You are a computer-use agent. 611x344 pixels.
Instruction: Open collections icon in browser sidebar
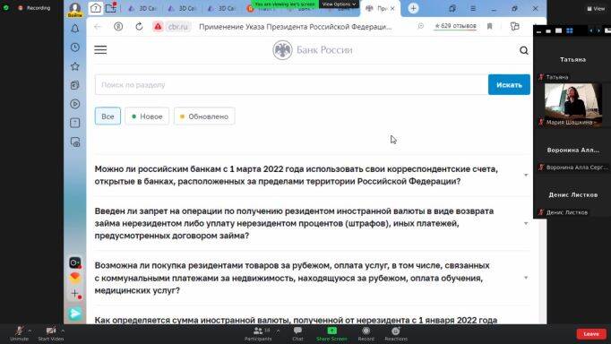75,85
